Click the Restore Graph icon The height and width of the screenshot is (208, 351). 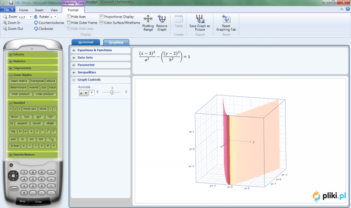[x=161, y=19]
